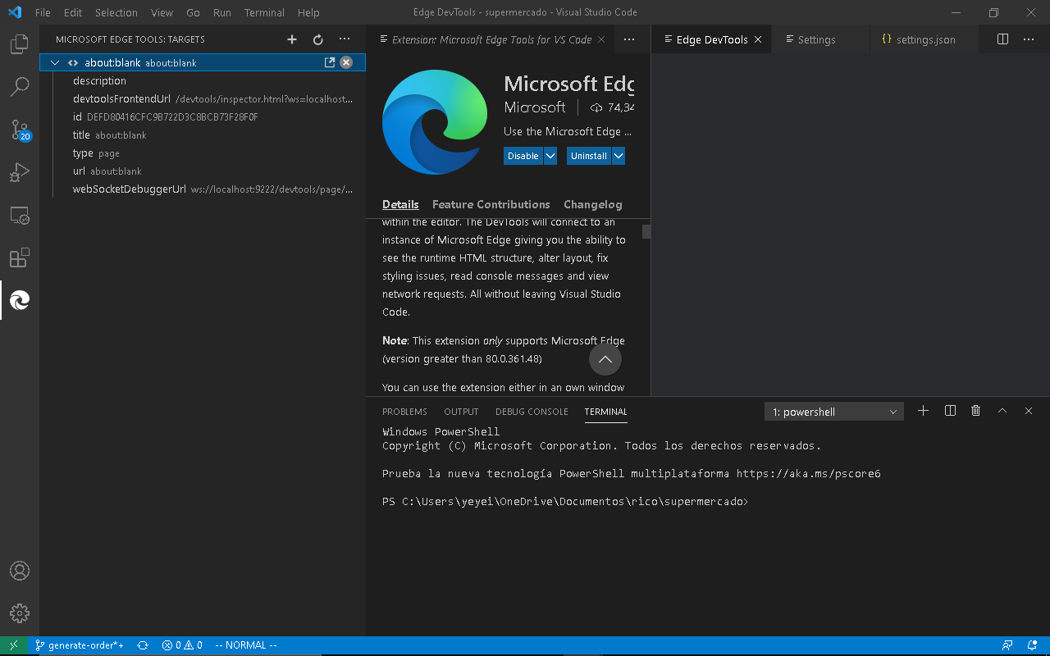Select the description tree row
The height and width of the screenshot is (656, 1050).
click(203, 80)
